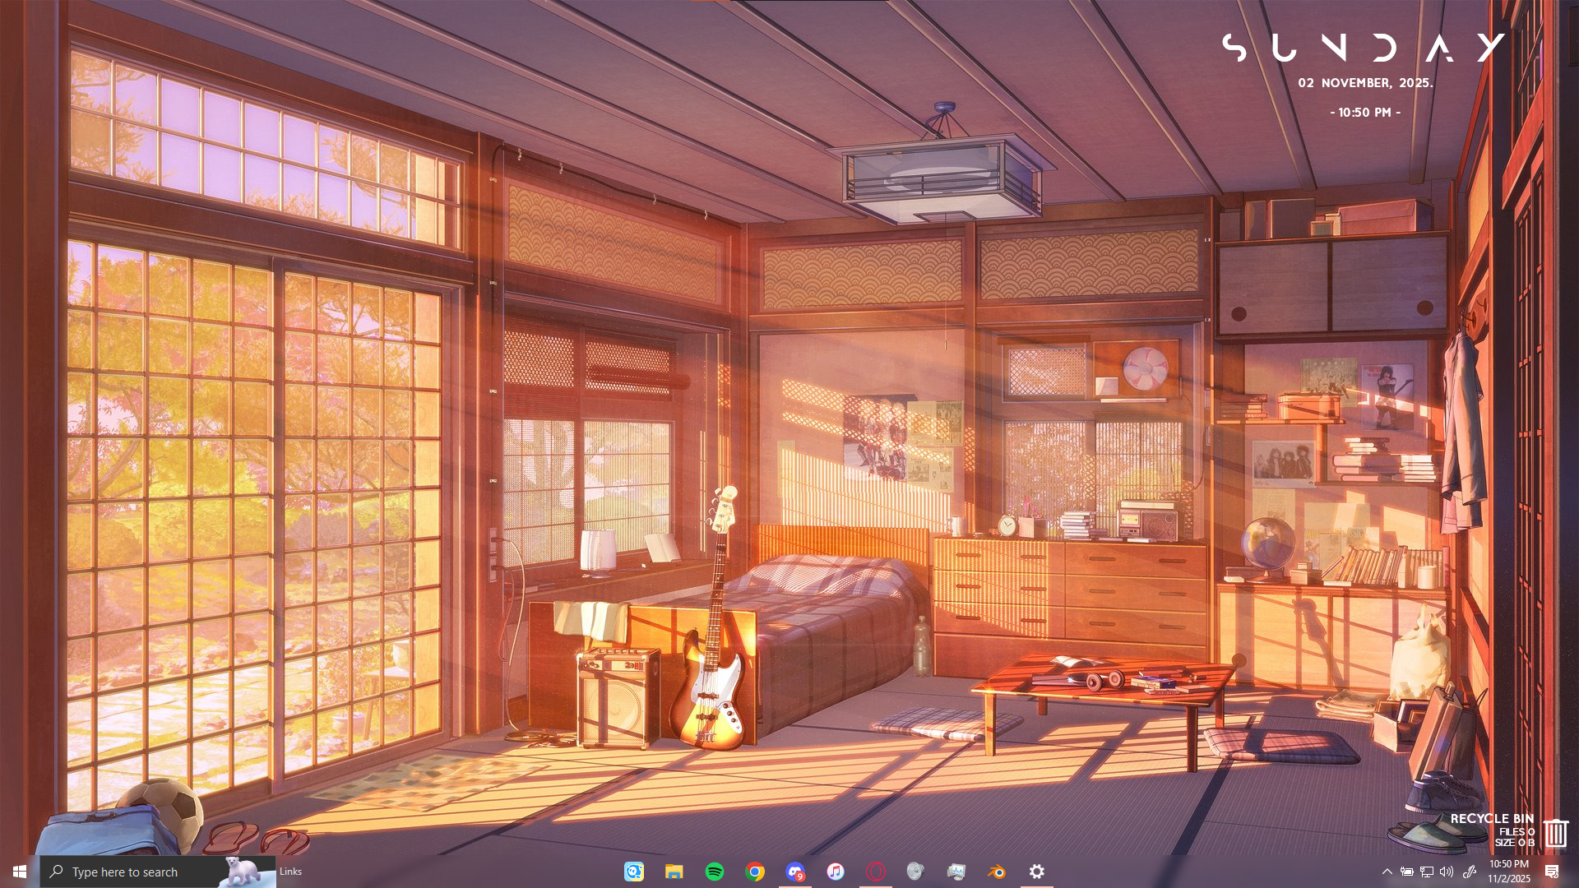Open File Explorer folder icon
This screenshot has width=1579, height=888.
(x=674, y=872)
